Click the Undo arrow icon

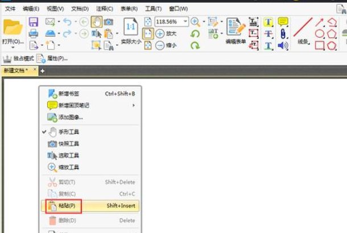point(67,22)
